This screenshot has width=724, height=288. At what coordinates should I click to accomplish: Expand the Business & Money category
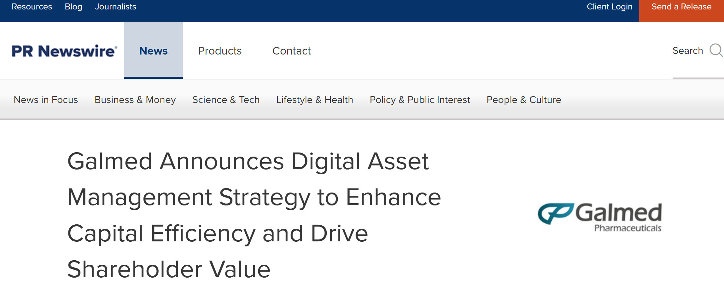pos(135,100)
